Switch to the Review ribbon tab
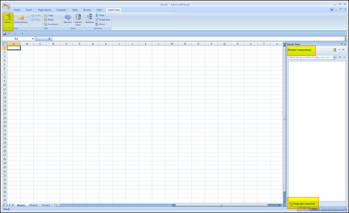Viewport: 349px width, 213px height. tap(87, 10)
